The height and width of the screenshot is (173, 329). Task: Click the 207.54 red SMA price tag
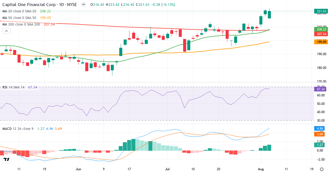tap(321, 34)
